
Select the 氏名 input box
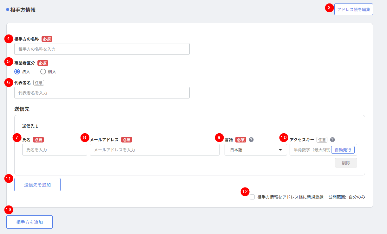tap(55, 150)
